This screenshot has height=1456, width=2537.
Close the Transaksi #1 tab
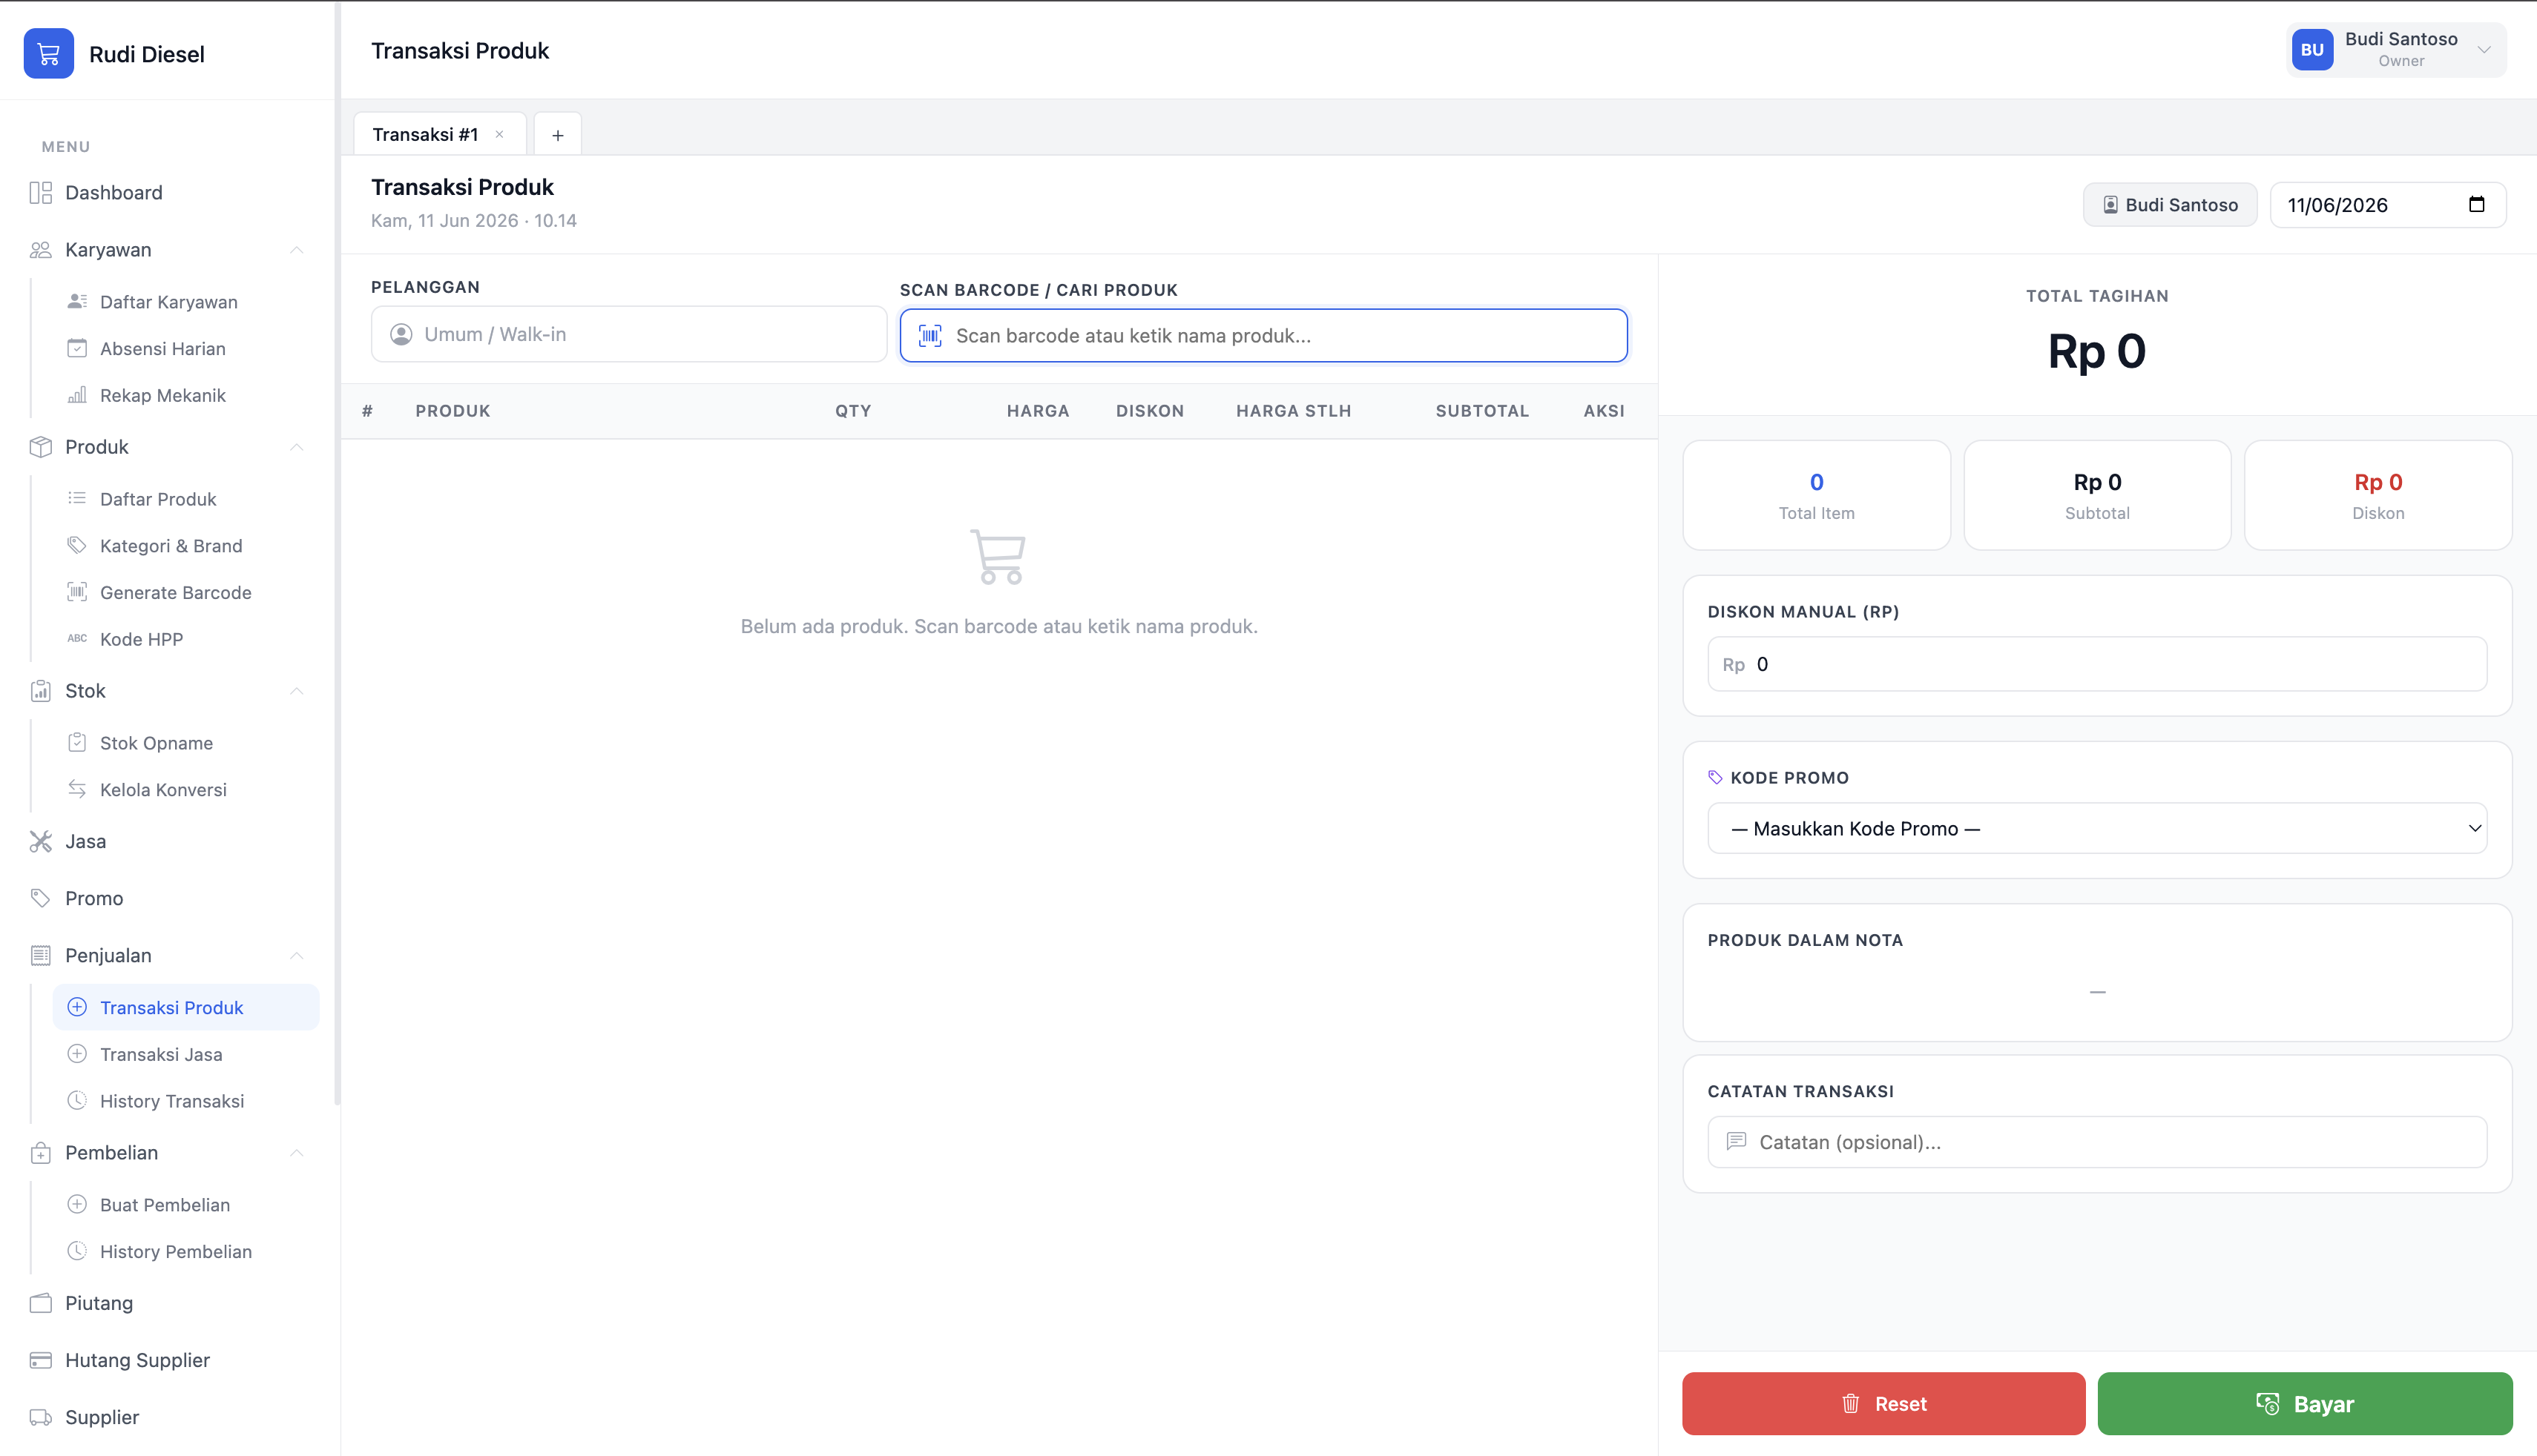[499, 134]
